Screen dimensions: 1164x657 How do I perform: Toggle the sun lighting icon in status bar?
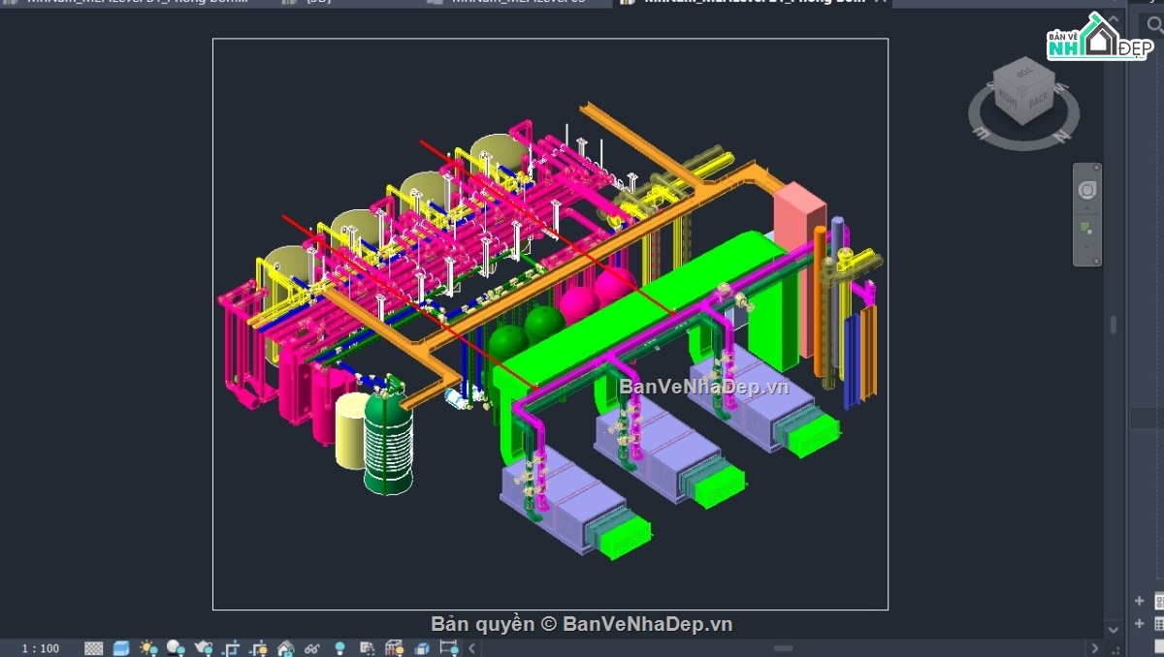148,648
